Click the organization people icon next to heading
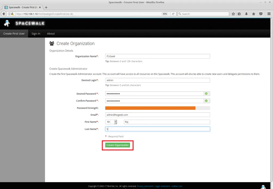Viewport: 273px width, 189px height. pos(52,43)
